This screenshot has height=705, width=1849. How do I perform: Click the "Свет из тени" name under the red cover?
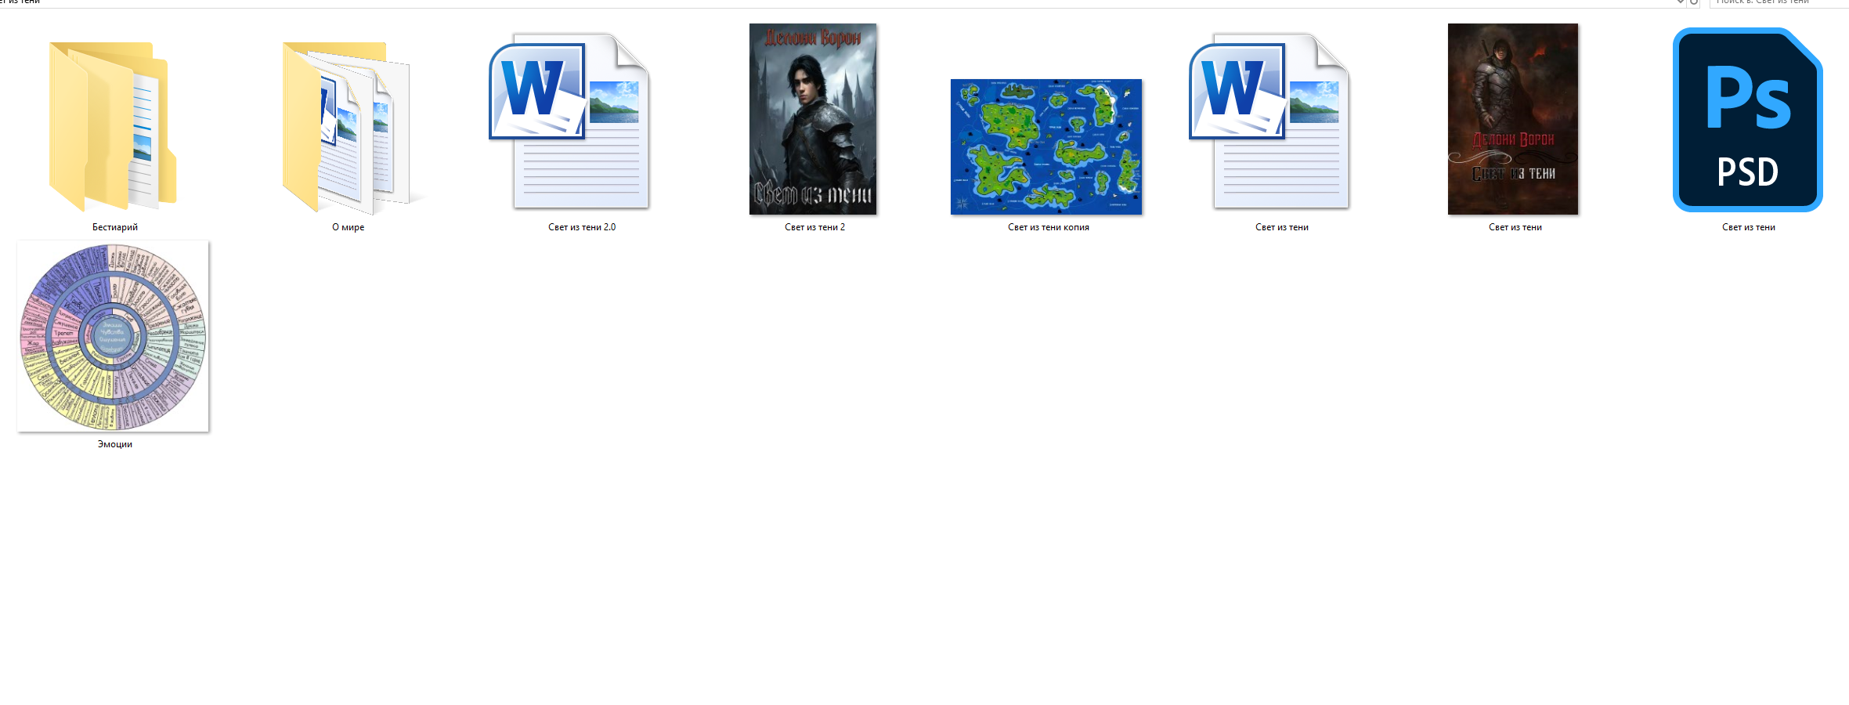pos(1515,227)
